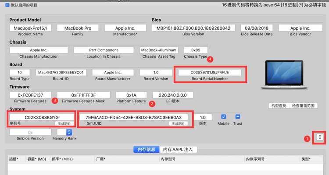Edit the Board Type field
Image resolution: width=329 pixels, height=175 pixels.
[x=19, y=73]
